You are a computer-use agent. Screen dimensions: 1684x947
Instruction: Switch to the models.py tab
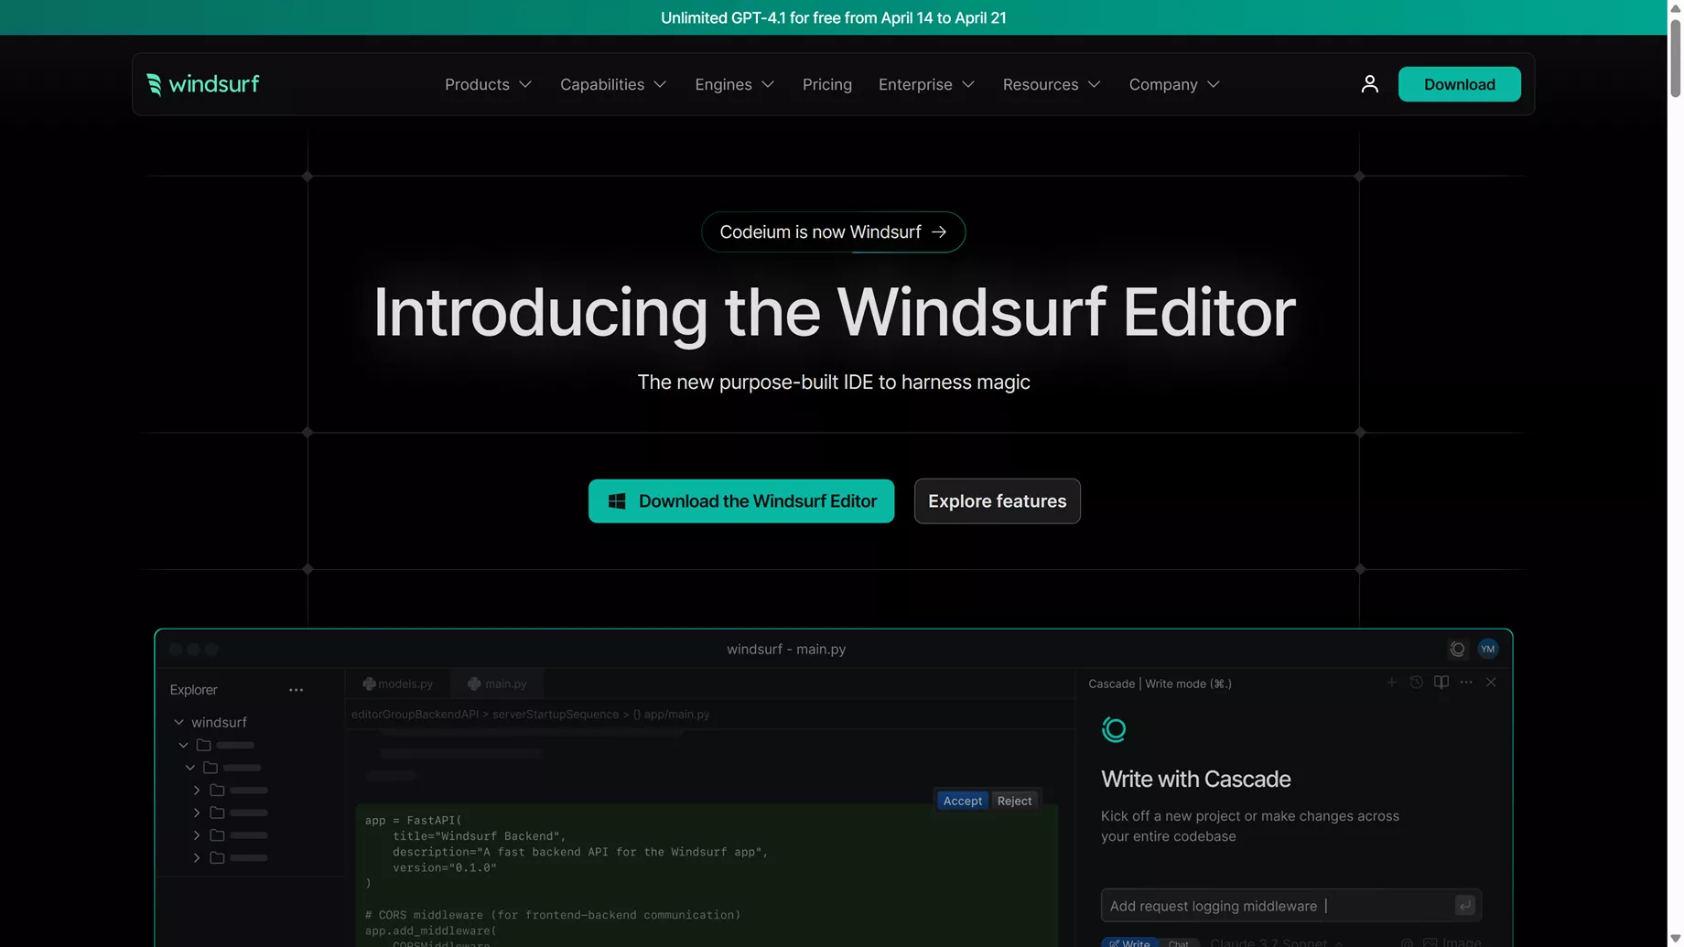[x=398, y=683]
